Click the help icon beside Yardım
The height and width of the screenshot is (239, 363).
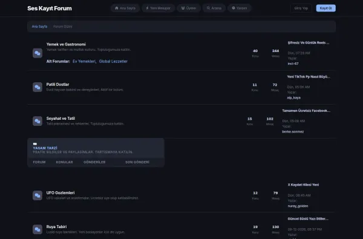click(234, 8)
